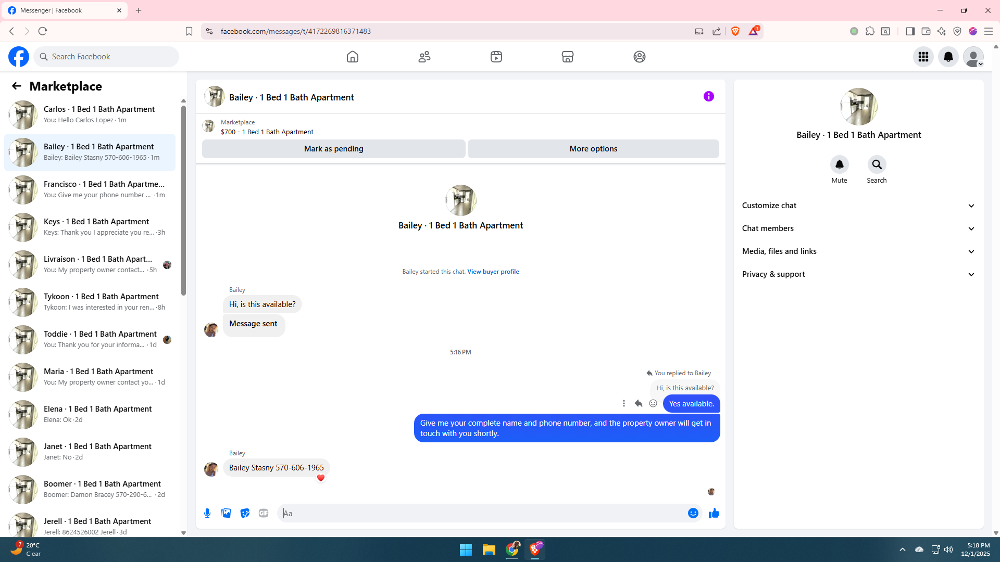
Task: Attach a photo with the image icon
Action: [x=226, y=513]
